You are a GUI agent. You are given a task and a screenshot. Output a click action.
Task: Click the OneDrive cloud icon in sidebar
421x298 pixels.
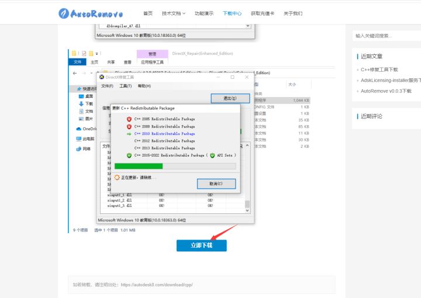(78, 129)
